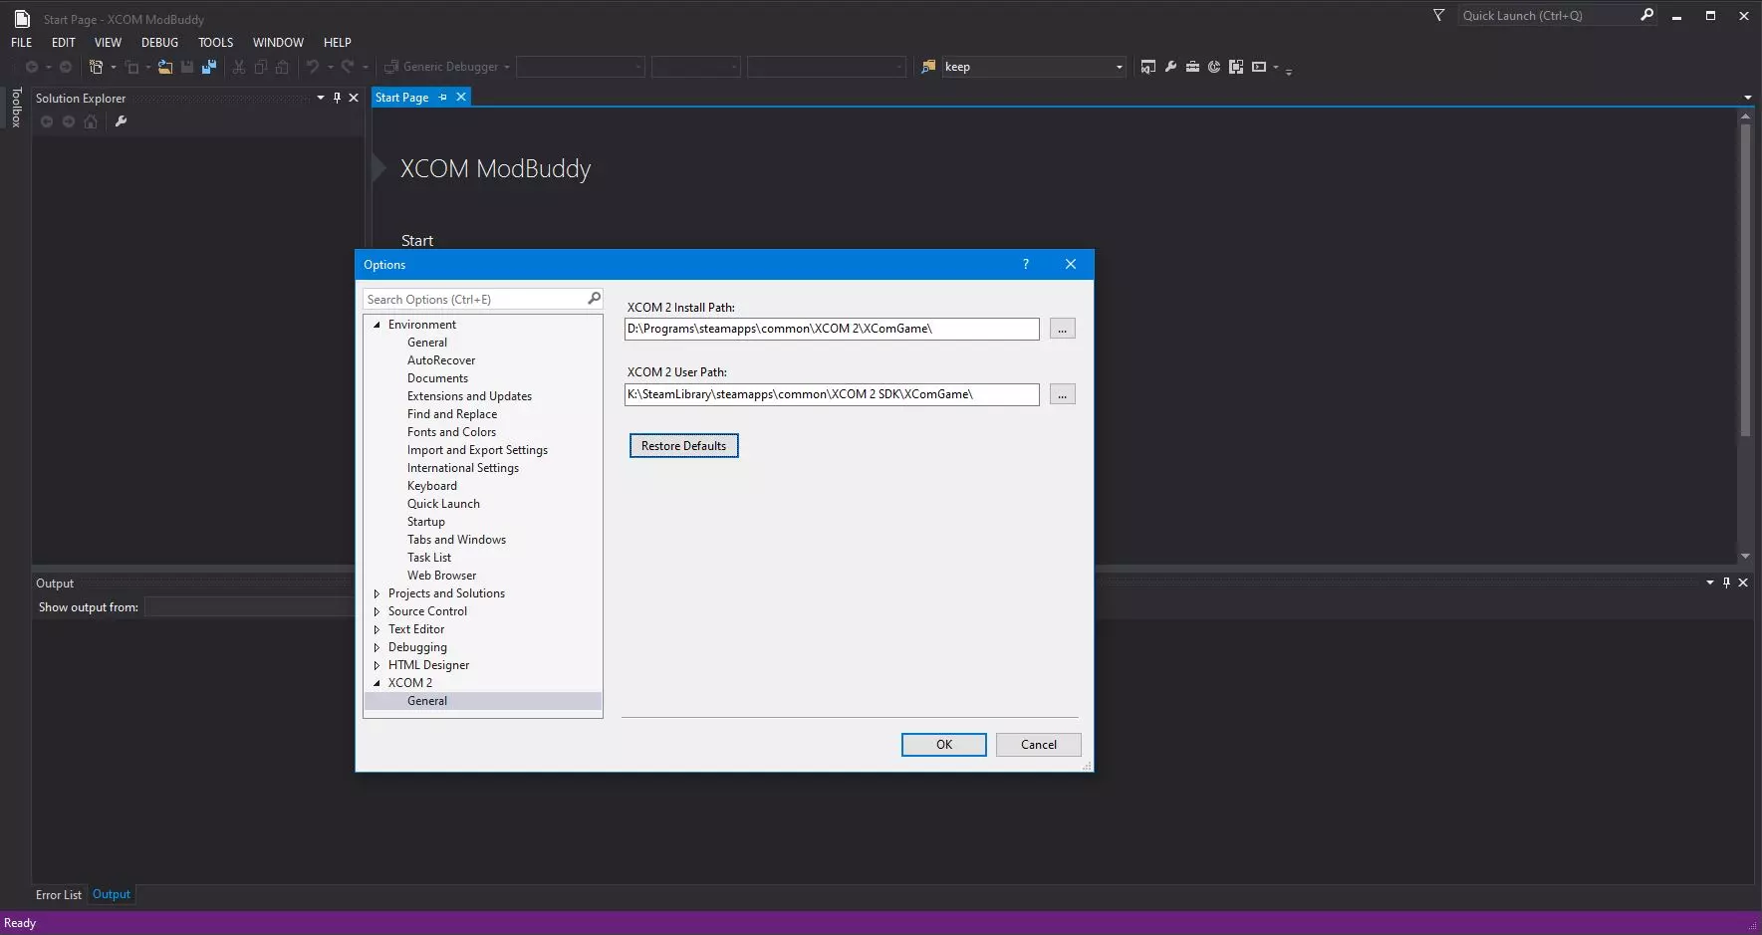Select General under XCOM 2

[427, 701]
